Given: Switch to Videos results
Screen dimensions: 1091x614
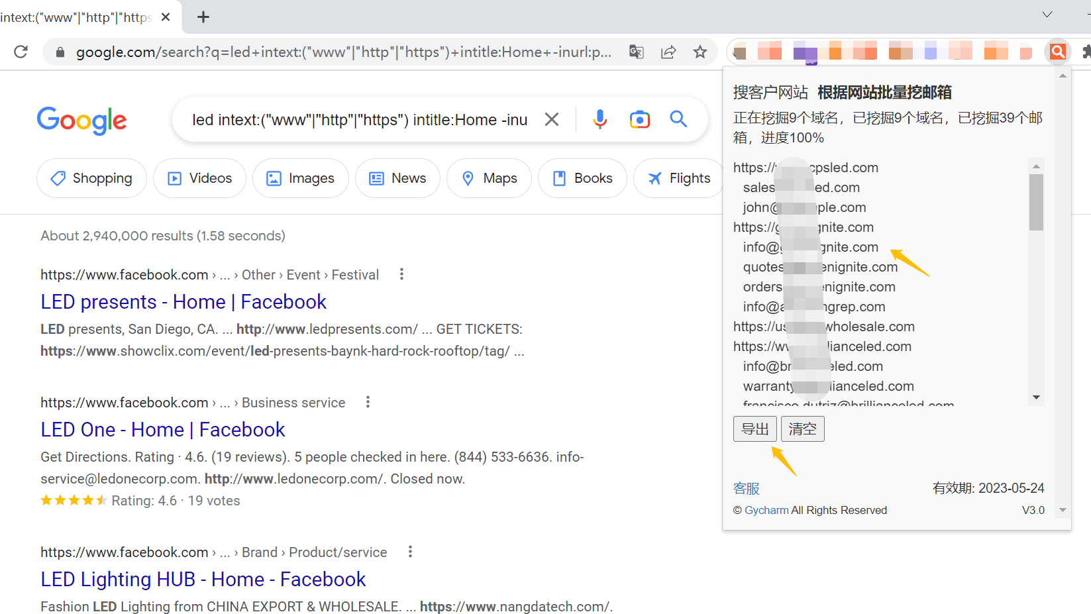Looking at the screenshot, I should click(x=199, y=178).
